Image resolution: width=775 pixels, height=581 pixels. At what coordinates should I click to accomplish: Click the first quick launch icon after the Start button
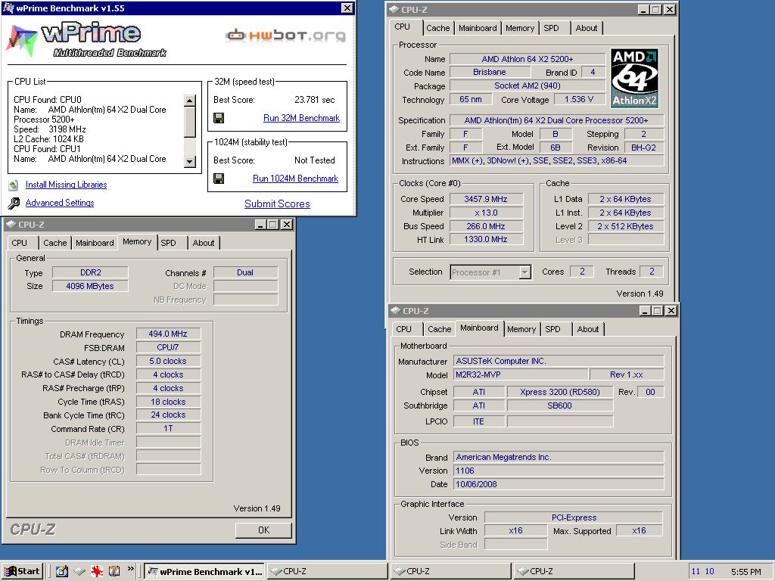click(62, 572)
